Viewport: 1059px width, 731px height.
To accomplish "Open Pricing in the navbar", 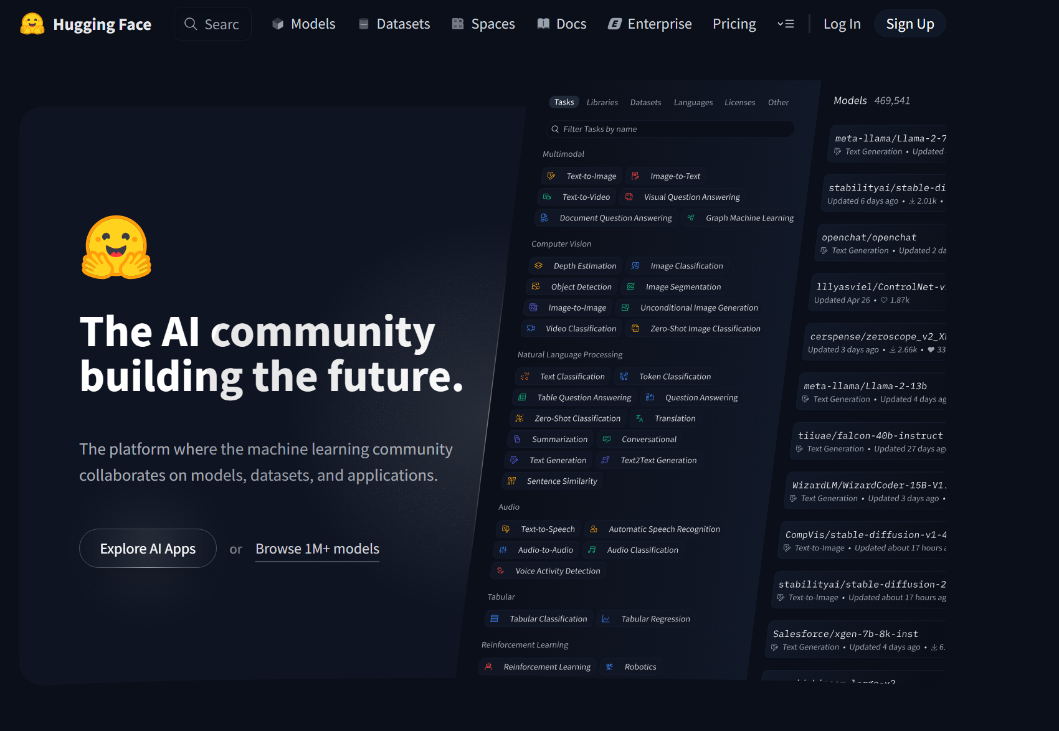I will point(734,24).
